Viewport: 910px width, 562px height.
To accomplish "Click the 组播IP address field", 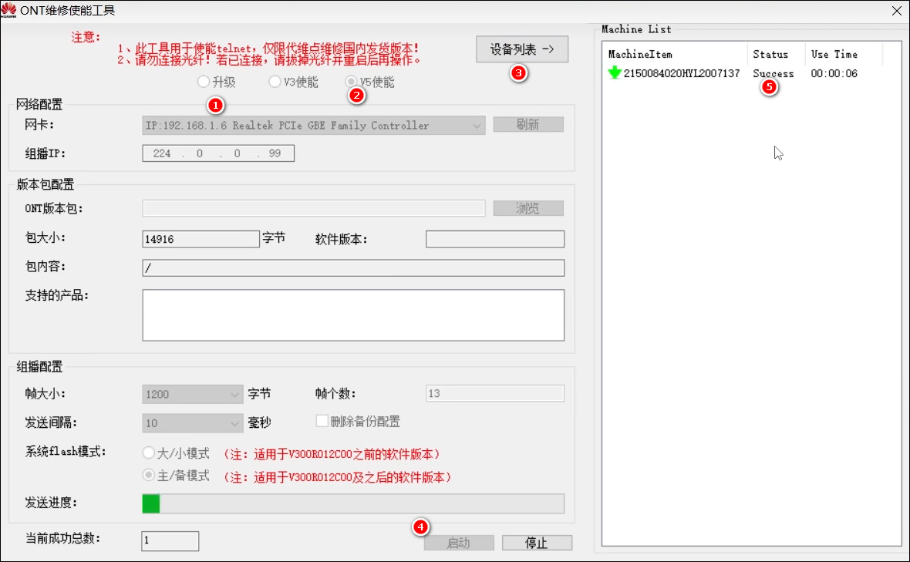I will click(218, 153).
